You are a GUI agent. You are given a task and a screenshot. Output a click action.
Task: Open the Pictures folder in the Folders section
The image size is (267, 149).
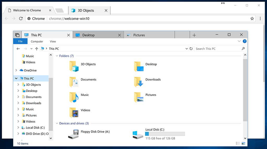click(x=139, y=97)
